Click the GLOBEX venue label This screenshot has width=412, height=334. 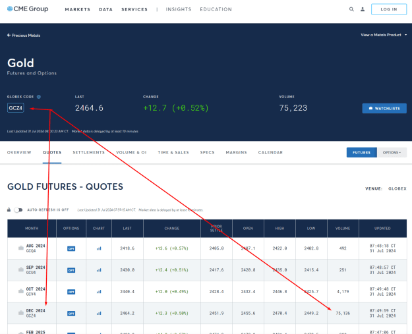(397, 189)
